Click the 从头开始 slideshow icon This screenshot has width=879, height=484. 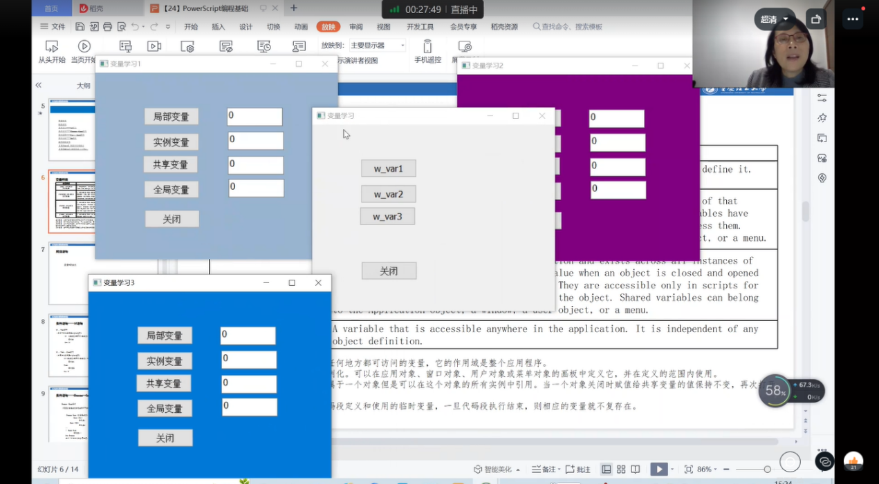click(51, 47)
